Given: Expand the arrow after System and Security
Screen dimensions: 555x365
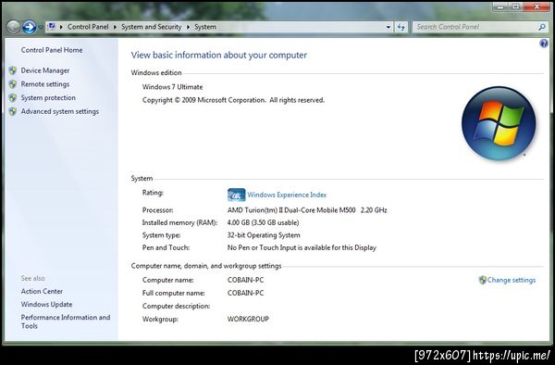Looking at the screenshot, I should coord(188,27).
